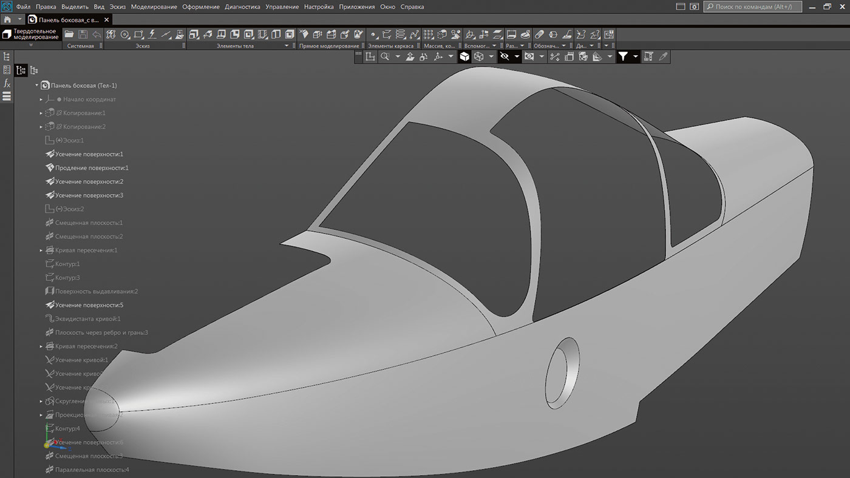Open the model tree panel icon in sidebar
This screenshot has width=850, height=478.
point(7,56)
